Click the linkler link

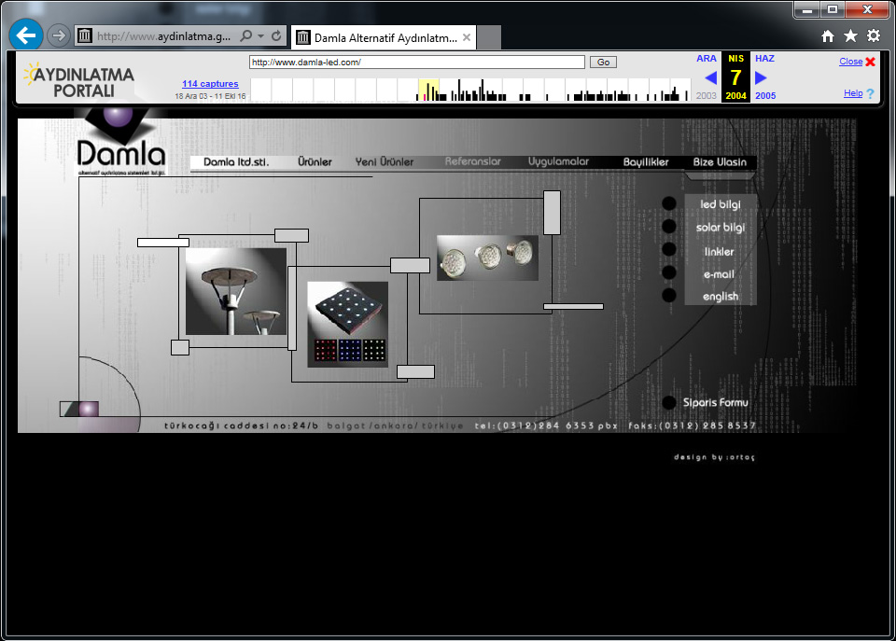point(719,251)
